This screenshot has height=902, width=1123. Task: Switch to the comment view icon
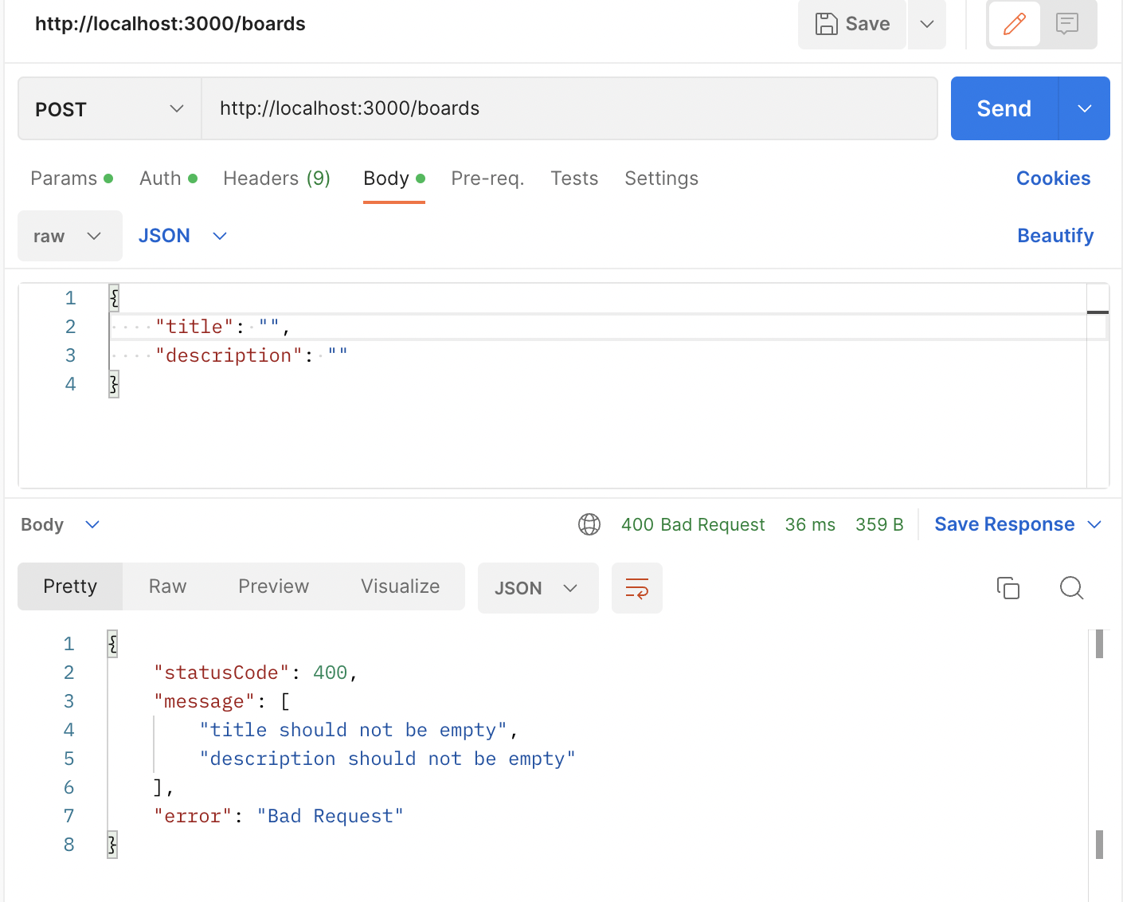[x=1067, y=24]
